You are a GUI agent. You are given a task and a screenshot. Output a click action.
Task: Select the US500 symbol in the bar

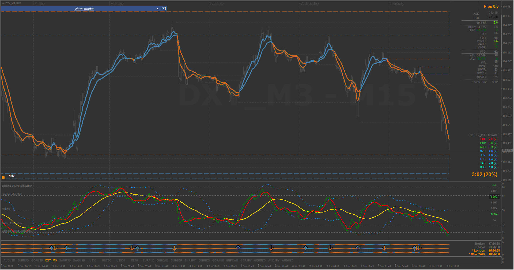point(121,260)
